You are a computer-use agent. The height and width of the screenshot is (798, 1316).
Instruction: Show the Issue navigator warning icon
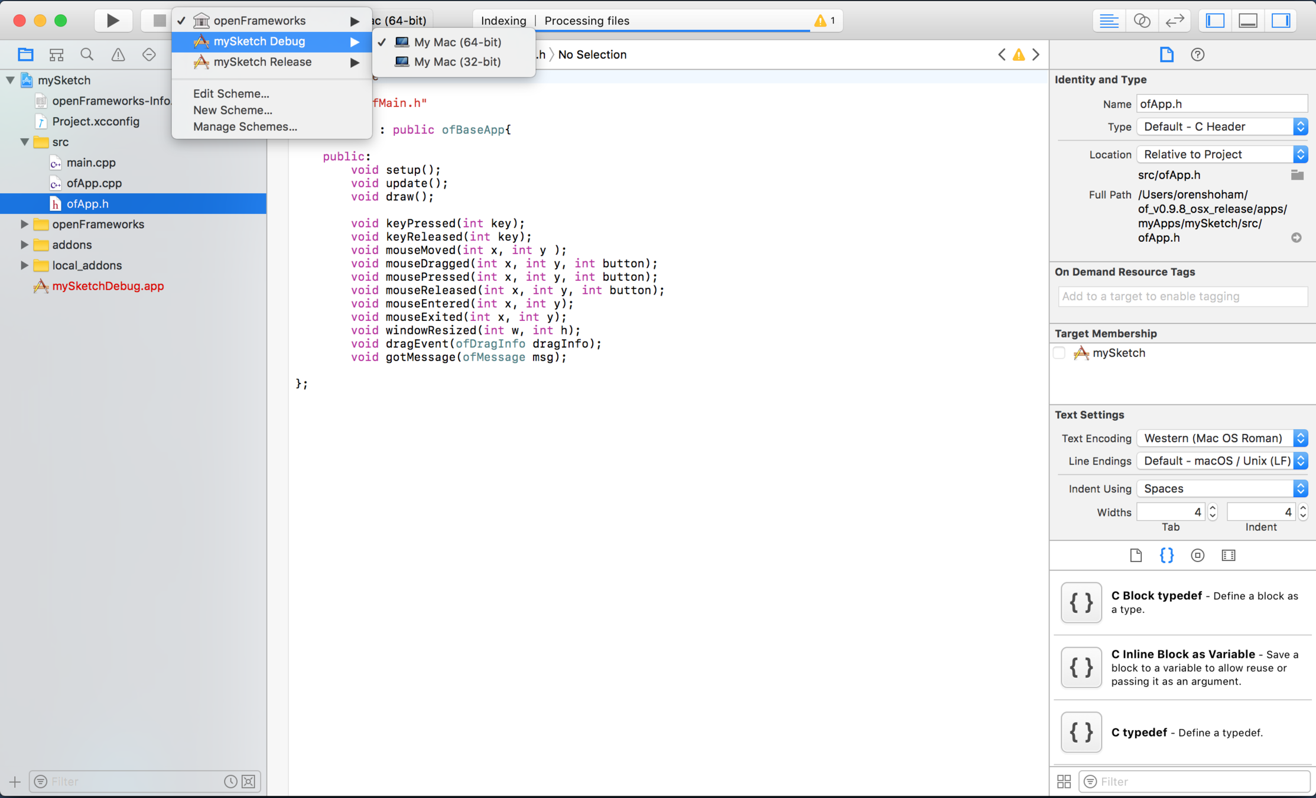(118, 55)
